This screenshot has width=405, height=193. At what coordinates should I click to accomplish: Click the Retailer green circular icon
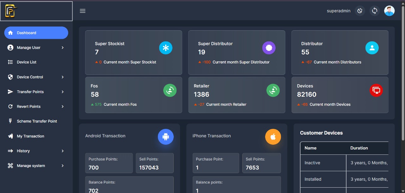(x=273, y=90)
